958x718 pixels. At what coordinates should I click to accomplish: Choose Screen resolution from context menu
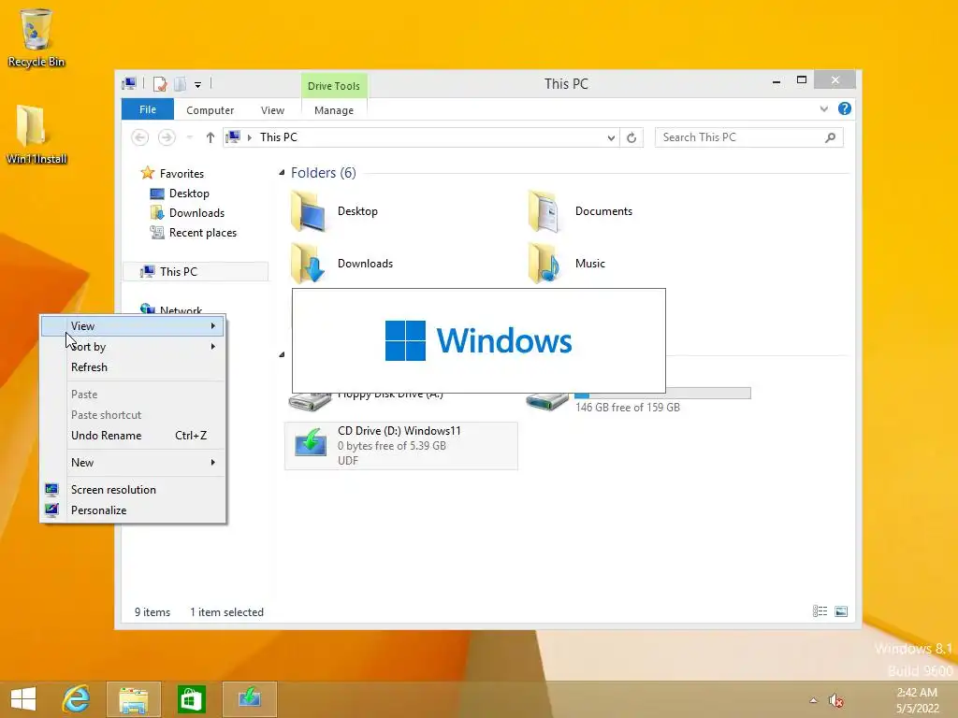pos(133,490)
